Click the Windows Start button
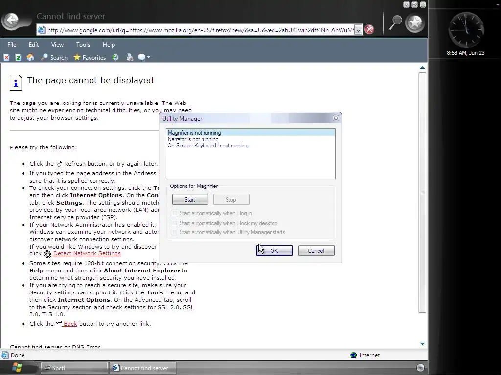Screen dimensions: 501x375 (17, 368)
